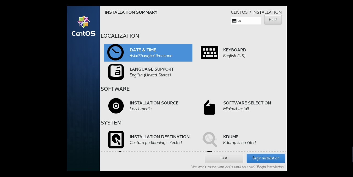The height and width of the screenshot is (177, 353).
Task: Select the KDUMP label
Action: (231, 137)
